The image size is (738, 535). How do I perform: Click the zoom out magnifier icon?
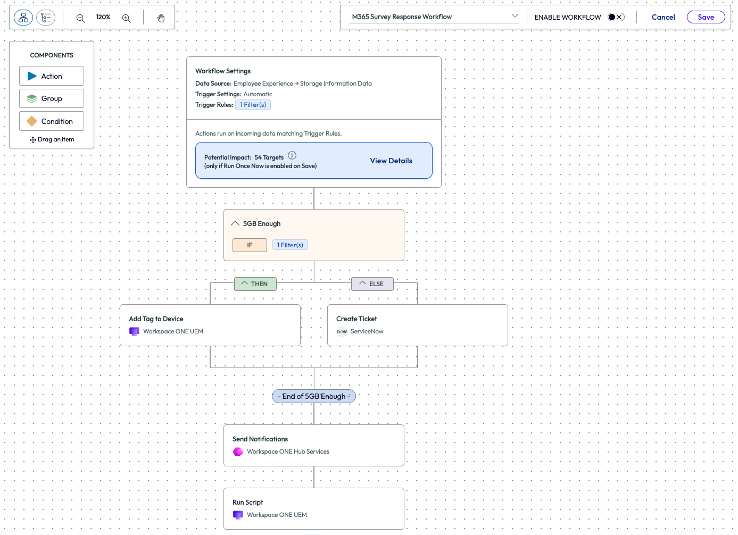tap(80, 18)
